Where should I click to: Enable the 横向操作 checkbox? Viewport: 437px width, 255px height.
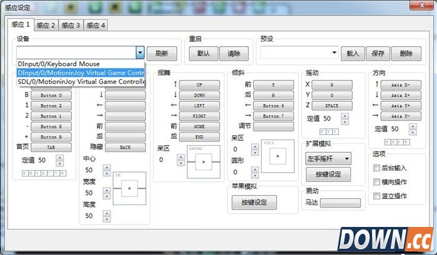[376, 182]
